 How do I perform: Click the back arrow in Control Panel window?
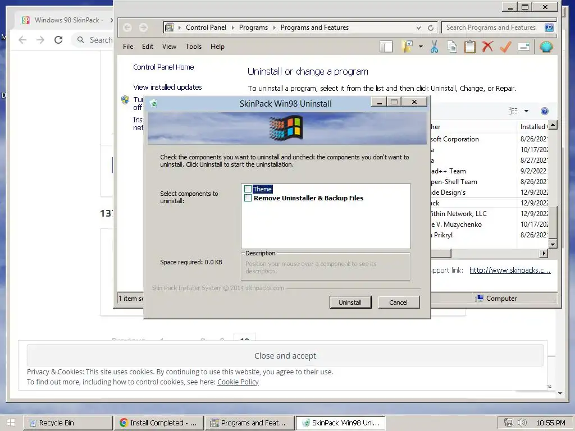(x=127, y=27)
